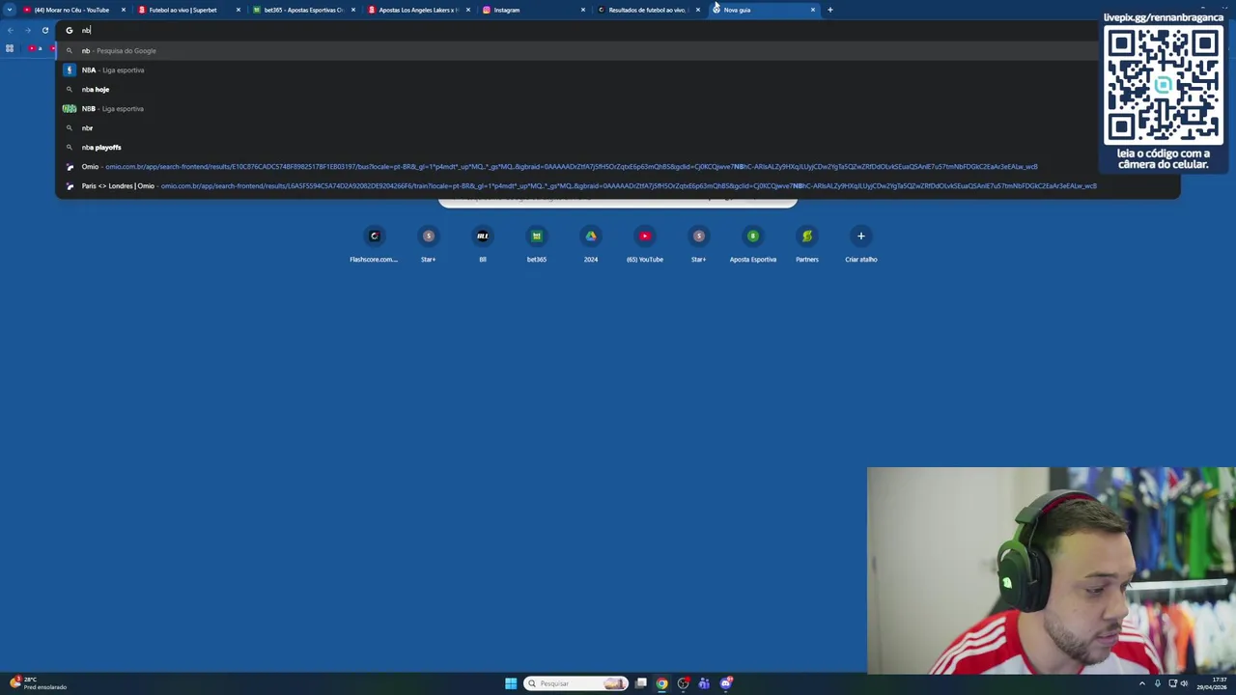This screenshot has height=695, width=1236.
Task: Expand the tab search dropdown arrow
Action: pyautogui.click(x=8, y=10)
